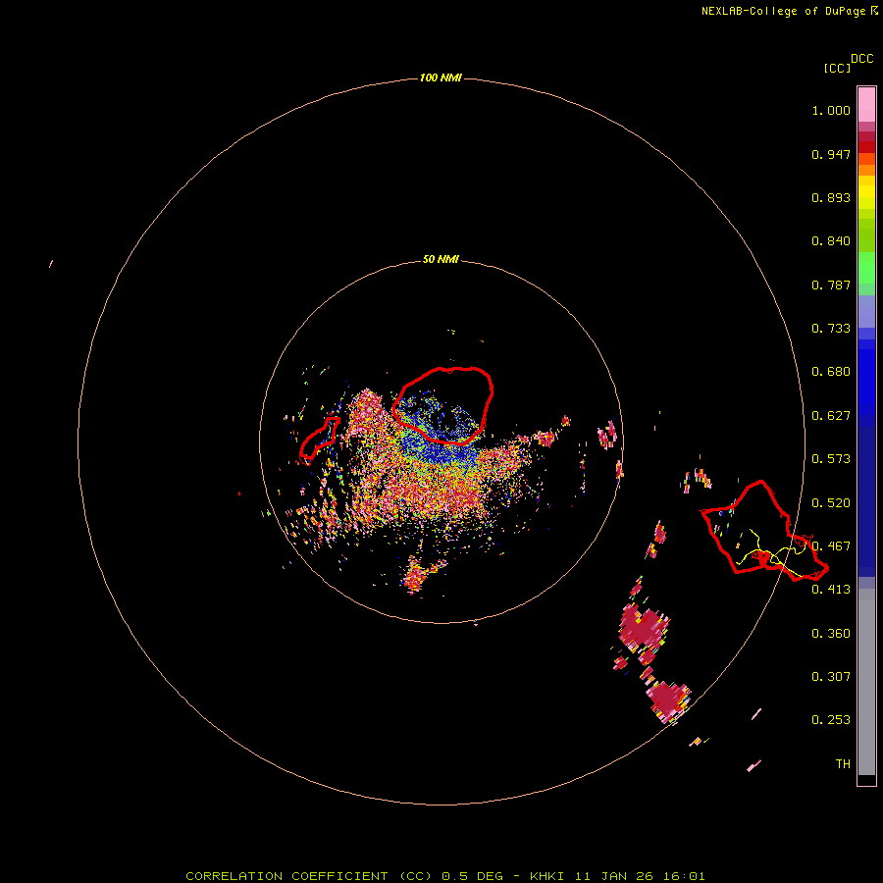Click the [CC] label above the color bar

(837, 68)
